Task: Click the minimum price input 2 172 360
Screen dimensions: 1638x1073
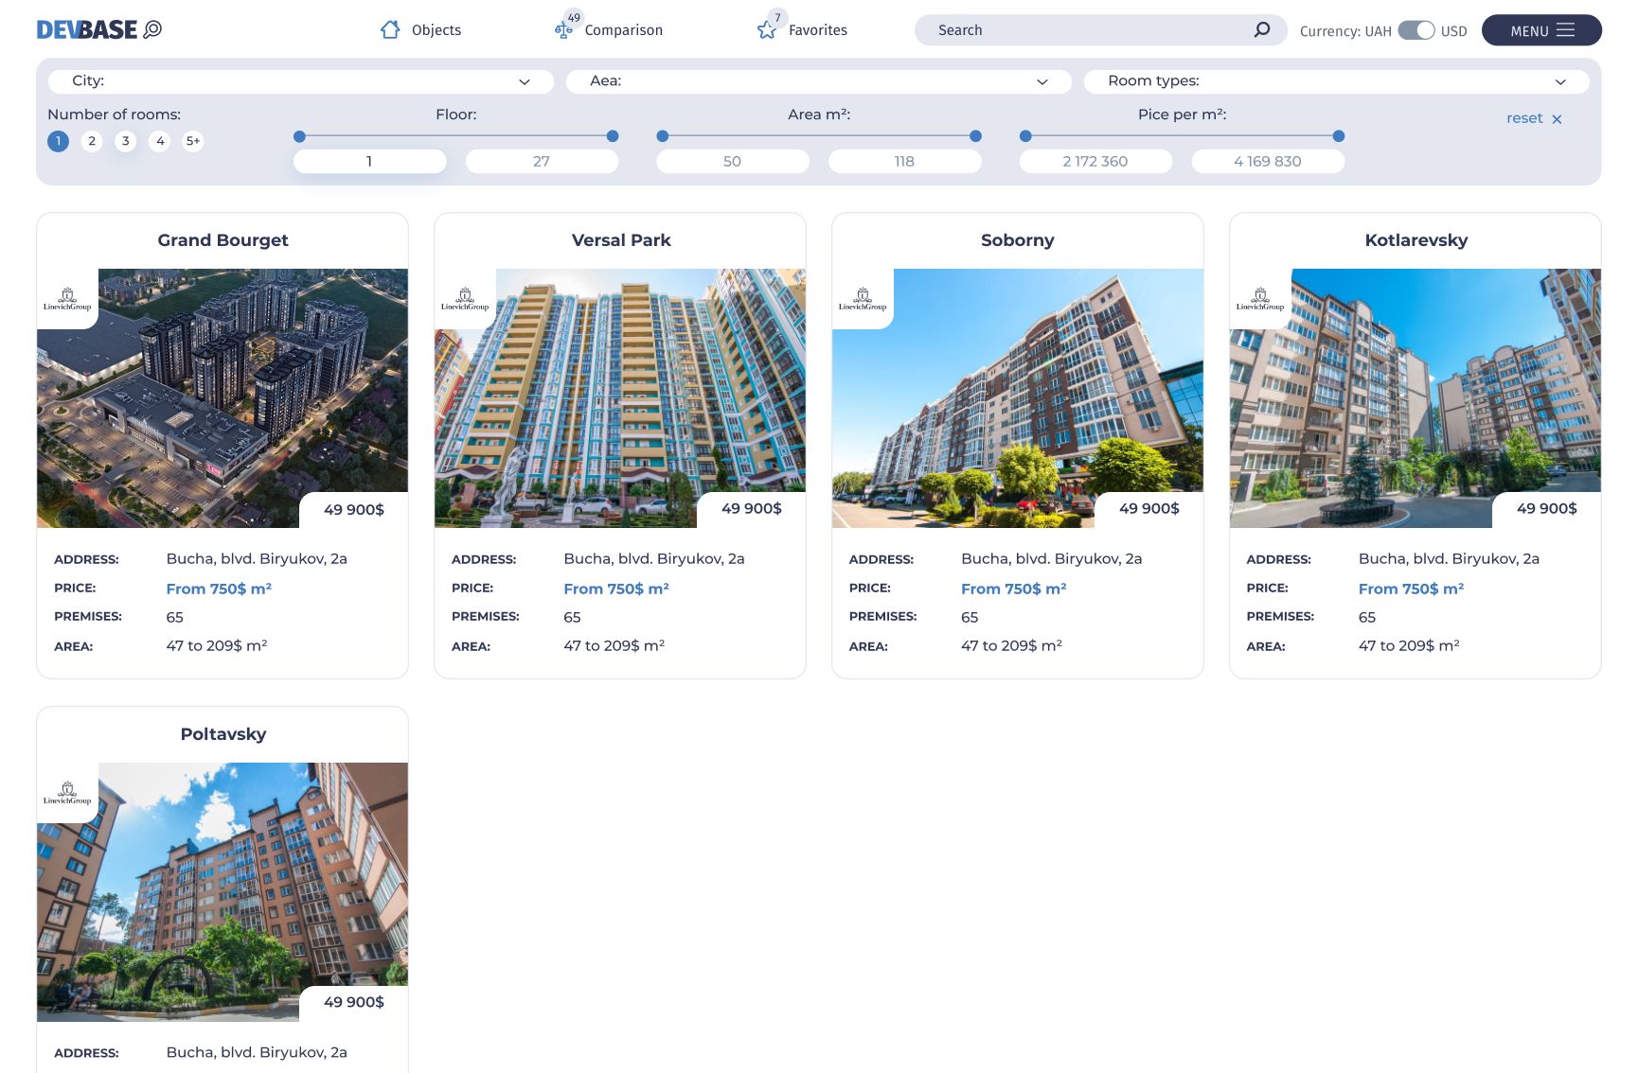Action: pyautogui.click(x=1095, y=162)
